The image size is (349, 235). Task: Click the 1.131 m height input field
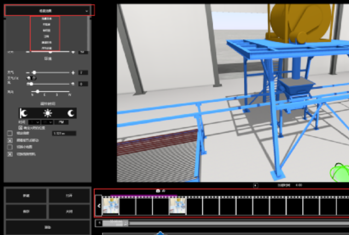pyautogui.click(x=64, y=133)
